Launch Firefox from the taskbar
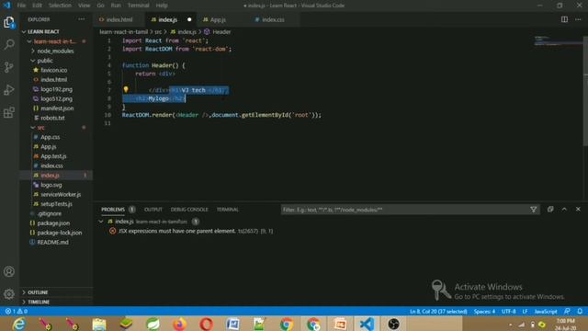This screenshot has height=331, width=588. tap(179, 324)
